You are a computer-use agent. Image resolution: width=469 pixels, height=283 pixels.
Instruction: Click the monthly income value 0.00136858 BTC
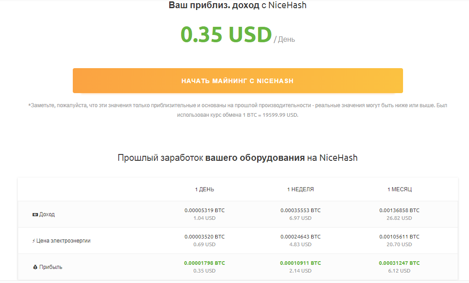click(x=399, y=210)
